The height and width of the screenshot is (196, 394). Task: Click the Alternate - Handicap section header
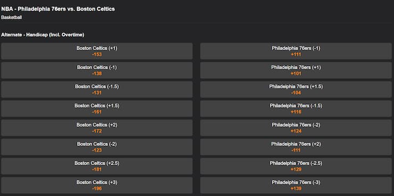tap(43, 35)
